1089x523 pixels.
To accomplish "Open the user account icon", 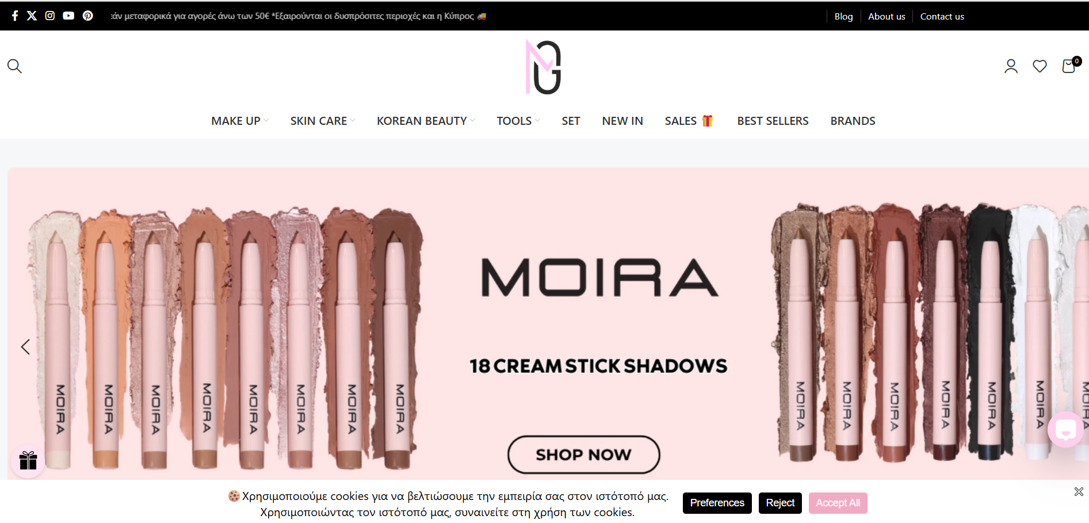I will click(1011, 66).
